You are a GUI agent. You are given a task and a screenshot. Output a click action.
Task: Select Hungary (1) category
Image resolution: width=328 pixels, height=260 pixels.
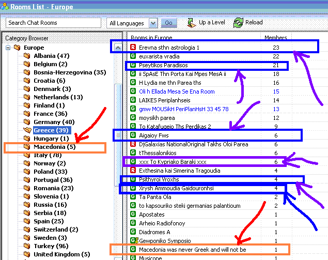point(51,139)
